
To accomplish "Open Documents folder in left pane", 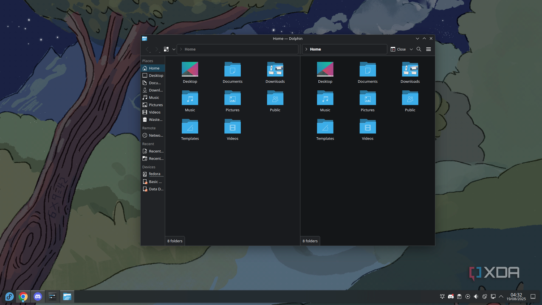I will click(232, 72).
